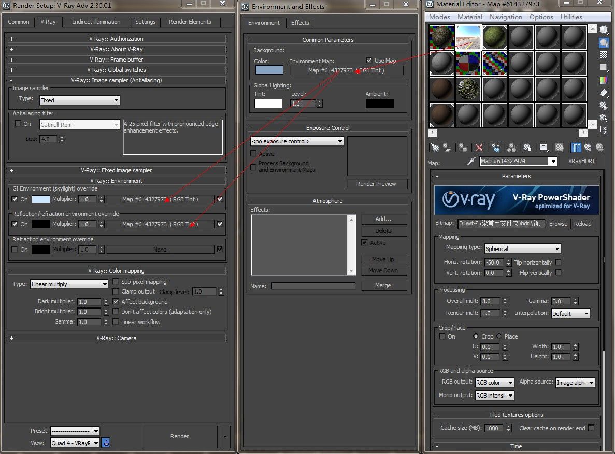Viewport: 615px width, 454px height.
Task: Click the Make Unique icon
Action: 511,148
